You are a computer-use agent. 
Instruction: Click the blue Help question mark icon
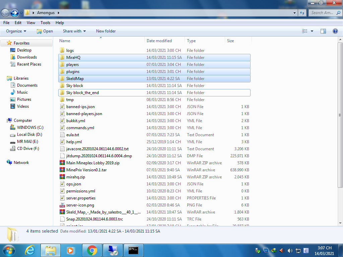335,31
